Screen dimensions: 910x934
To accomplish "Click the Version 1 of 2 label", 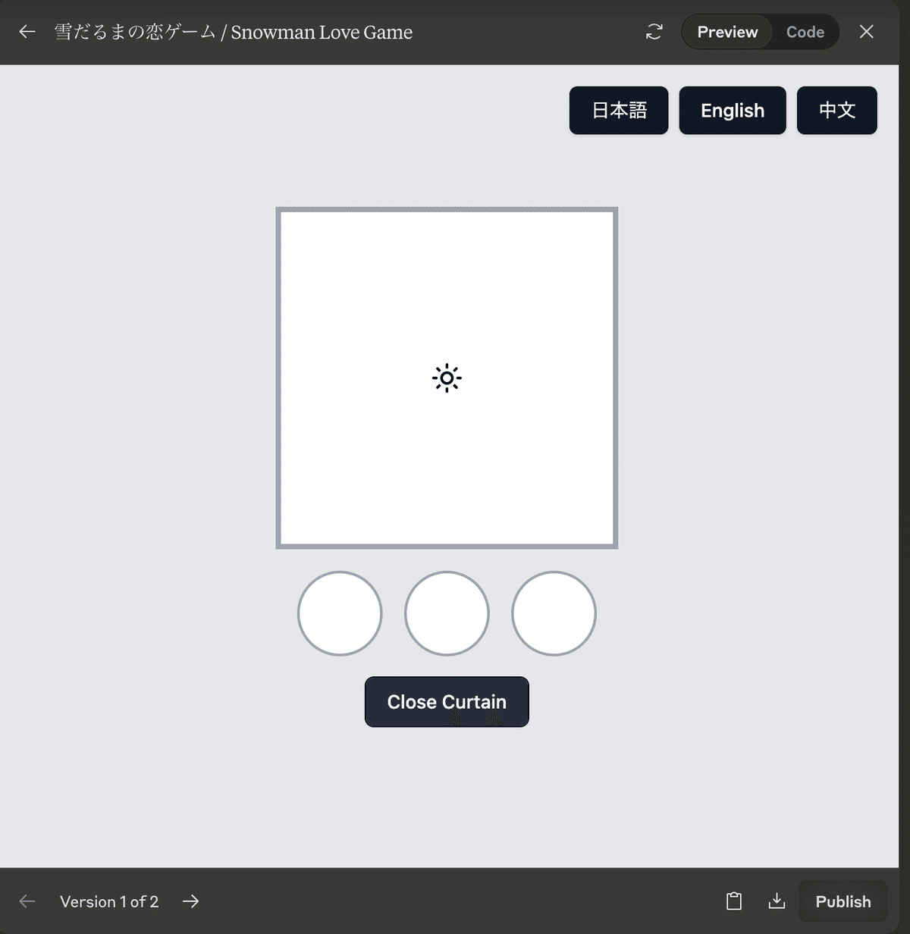I will [109, 901].
